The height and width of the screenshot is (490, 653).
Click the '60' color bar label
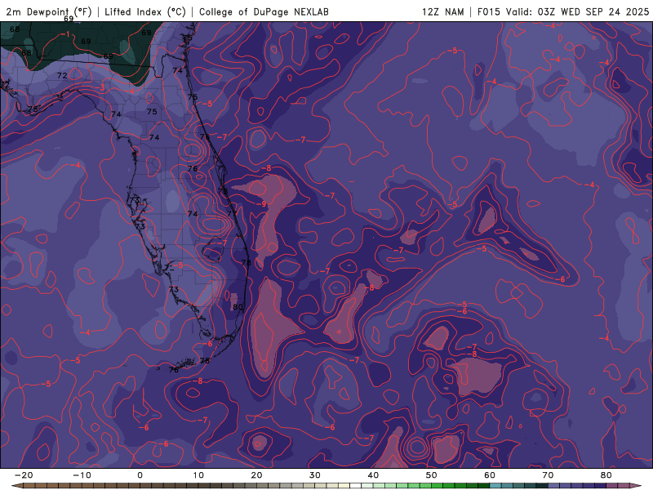point(490,475)
